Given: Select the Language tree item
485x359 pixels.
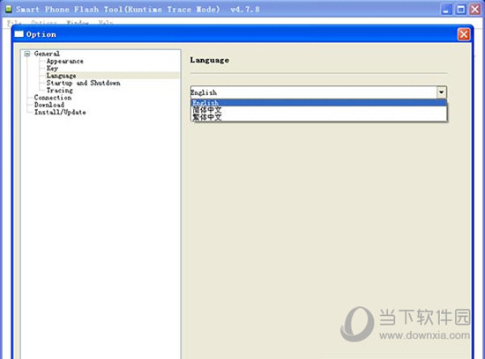Looking at the screenshot, I should 61,76.
